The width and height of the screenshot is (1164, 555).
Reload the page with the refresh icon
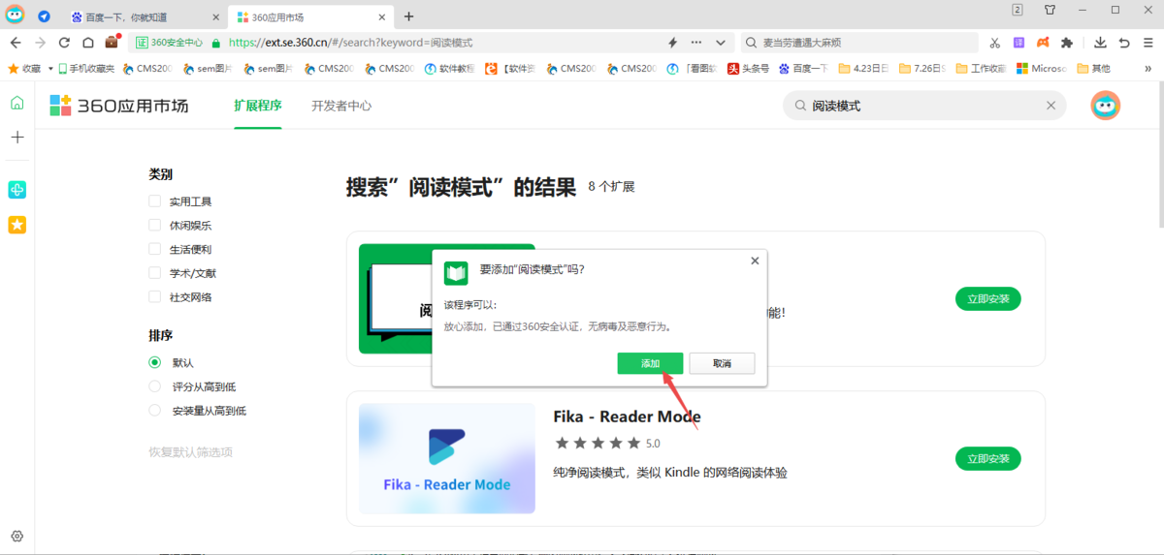coord(64,43)
